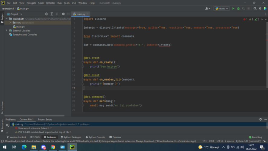Run the main configuration with the green play icon

point(233,8)
